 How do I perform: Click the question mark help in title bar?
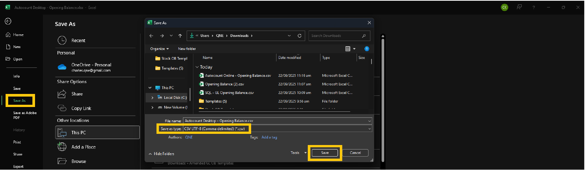click(534, 7)
